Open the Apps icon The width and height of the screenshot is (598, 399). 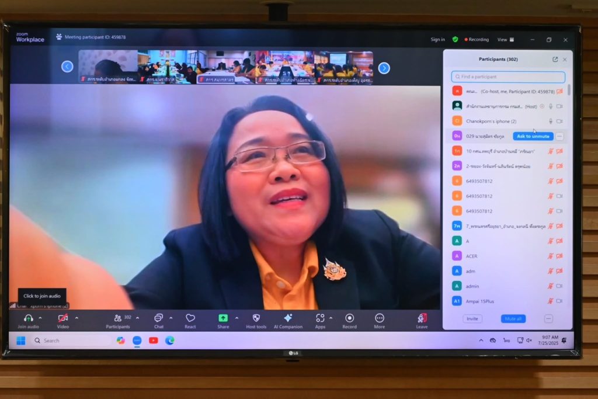click(320, 318)
